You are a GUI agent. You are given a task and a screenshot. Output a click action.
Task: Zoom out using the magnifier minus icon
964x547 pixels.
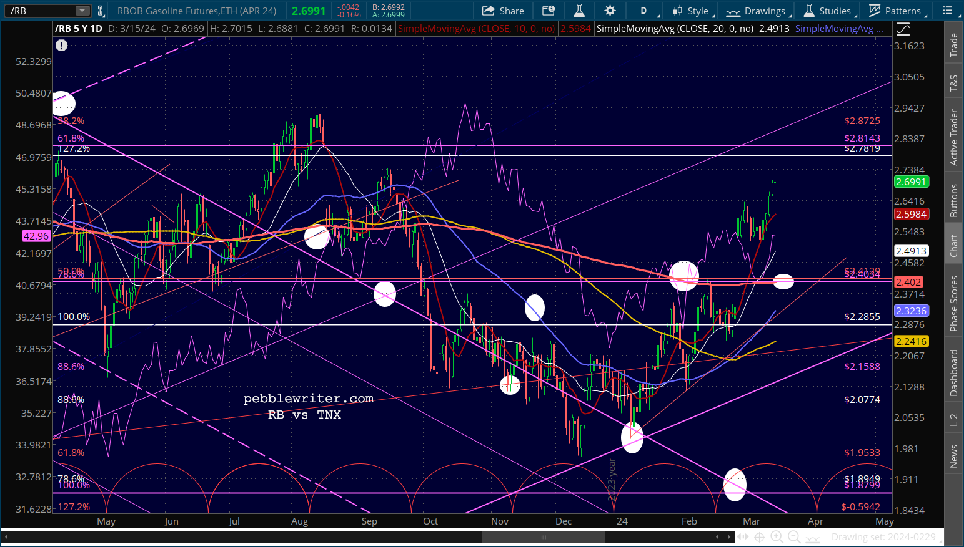794,537
